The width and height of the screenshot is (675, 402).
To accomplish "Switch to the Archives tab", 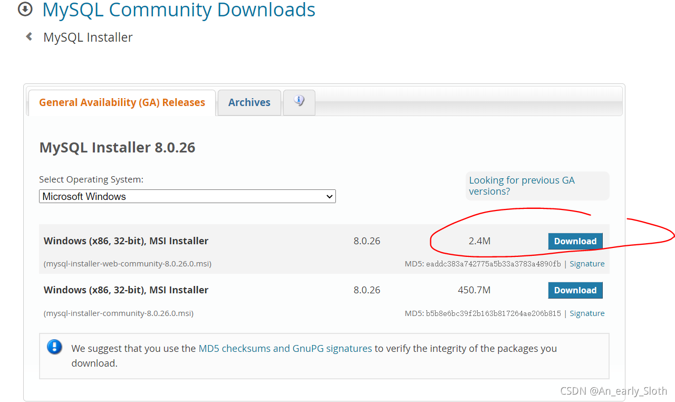I will 249,102.
